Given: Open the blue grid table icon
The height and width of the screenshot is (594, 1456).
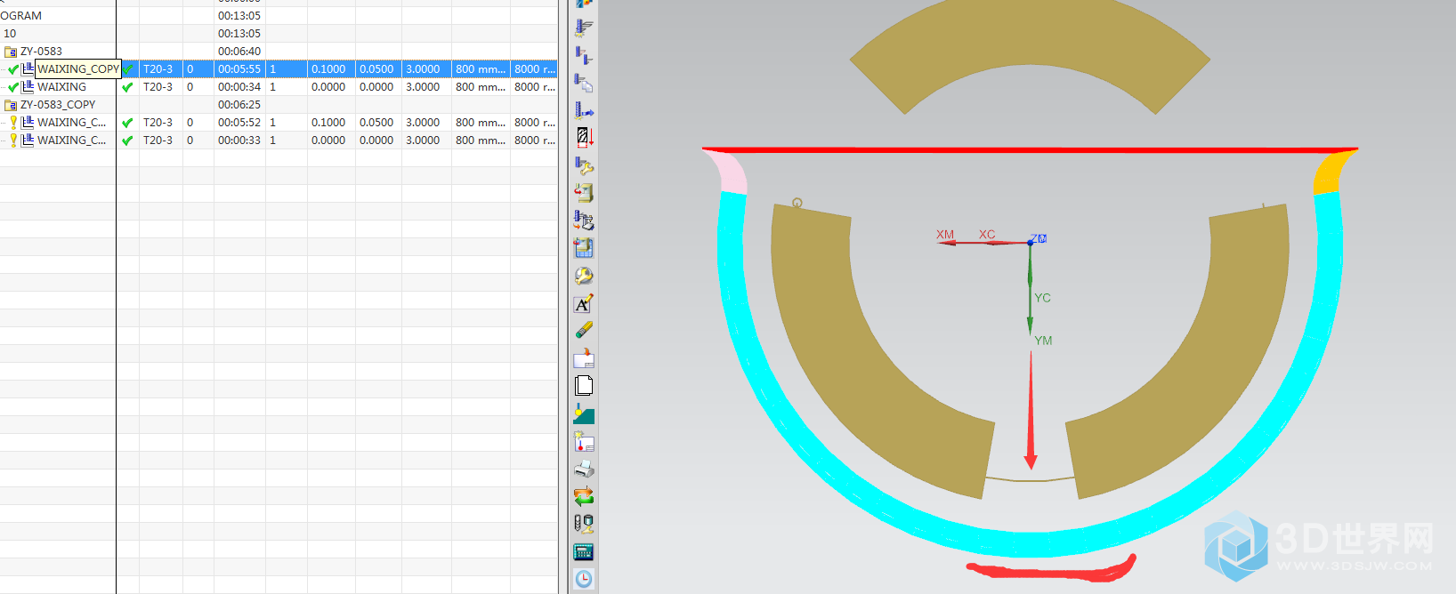Looking at the screenshot, I should [584, 248].
